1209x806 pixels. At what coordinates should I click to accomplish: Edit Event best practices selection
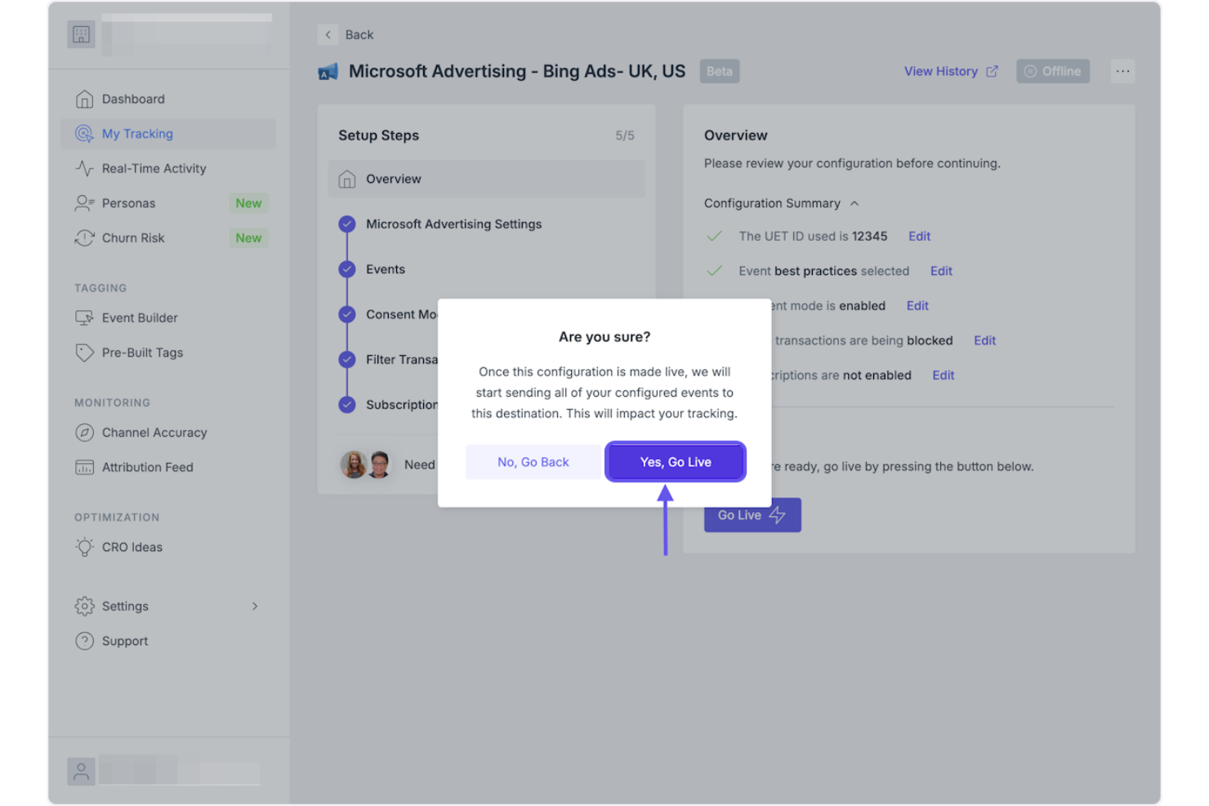coord(941,271)
